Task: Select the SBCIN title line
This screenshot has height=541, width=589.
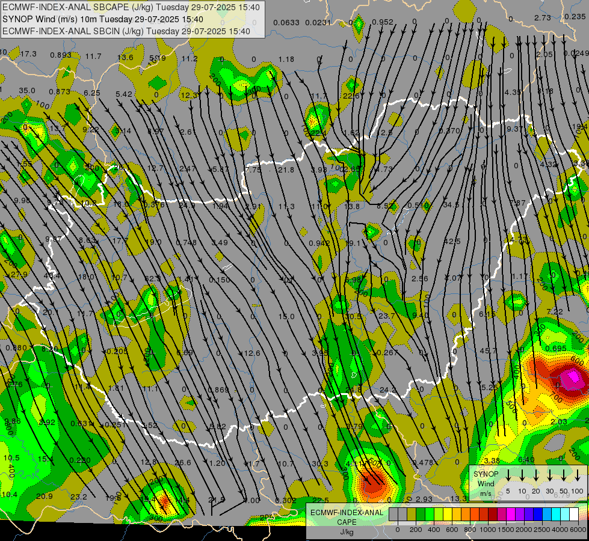Action: coord(126,31)
